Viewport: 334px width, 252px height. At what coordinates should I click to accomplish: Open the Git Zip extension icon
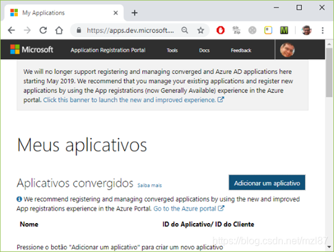click(x=236, y=30)
